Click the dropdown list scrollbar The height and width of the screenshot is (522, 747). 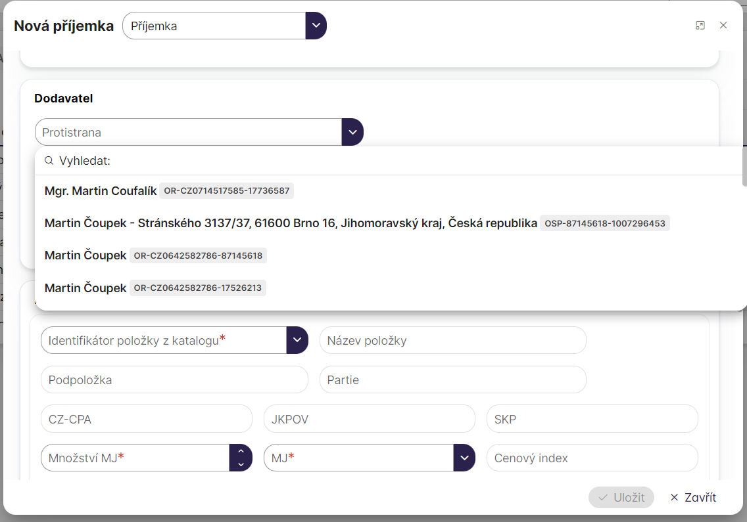744,167
